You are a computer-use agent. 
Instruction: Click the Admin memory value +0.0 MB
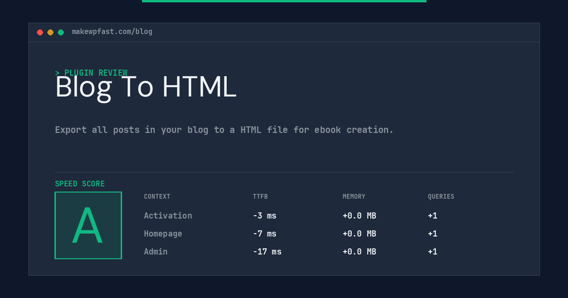click(x=359, y=252)
